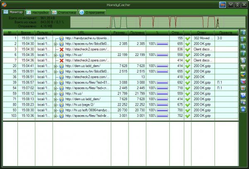
Task: Click green checkmark in row 20
Action: [188, 66]
